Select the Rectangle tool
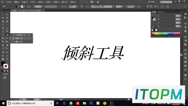This screenshot has width=188, height=106. tap(3, 28)
